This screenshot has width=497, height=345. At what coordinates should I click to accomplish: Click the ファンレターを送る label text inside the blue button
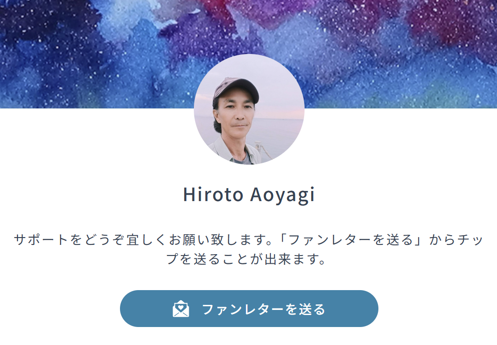(263, 309)
